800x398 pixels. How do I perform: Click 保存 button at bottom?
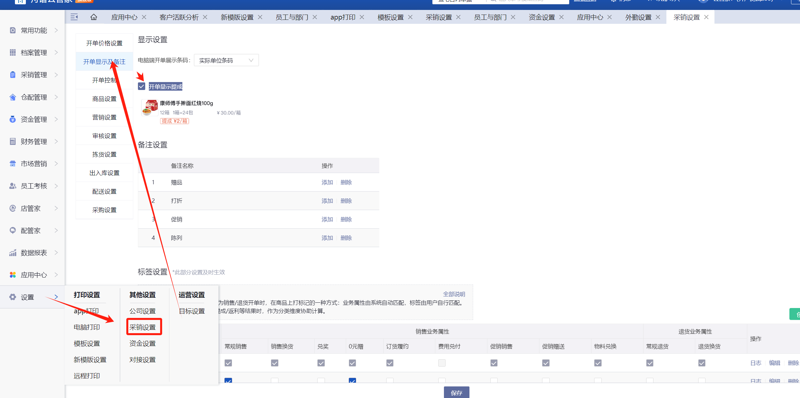pos(457,393)
